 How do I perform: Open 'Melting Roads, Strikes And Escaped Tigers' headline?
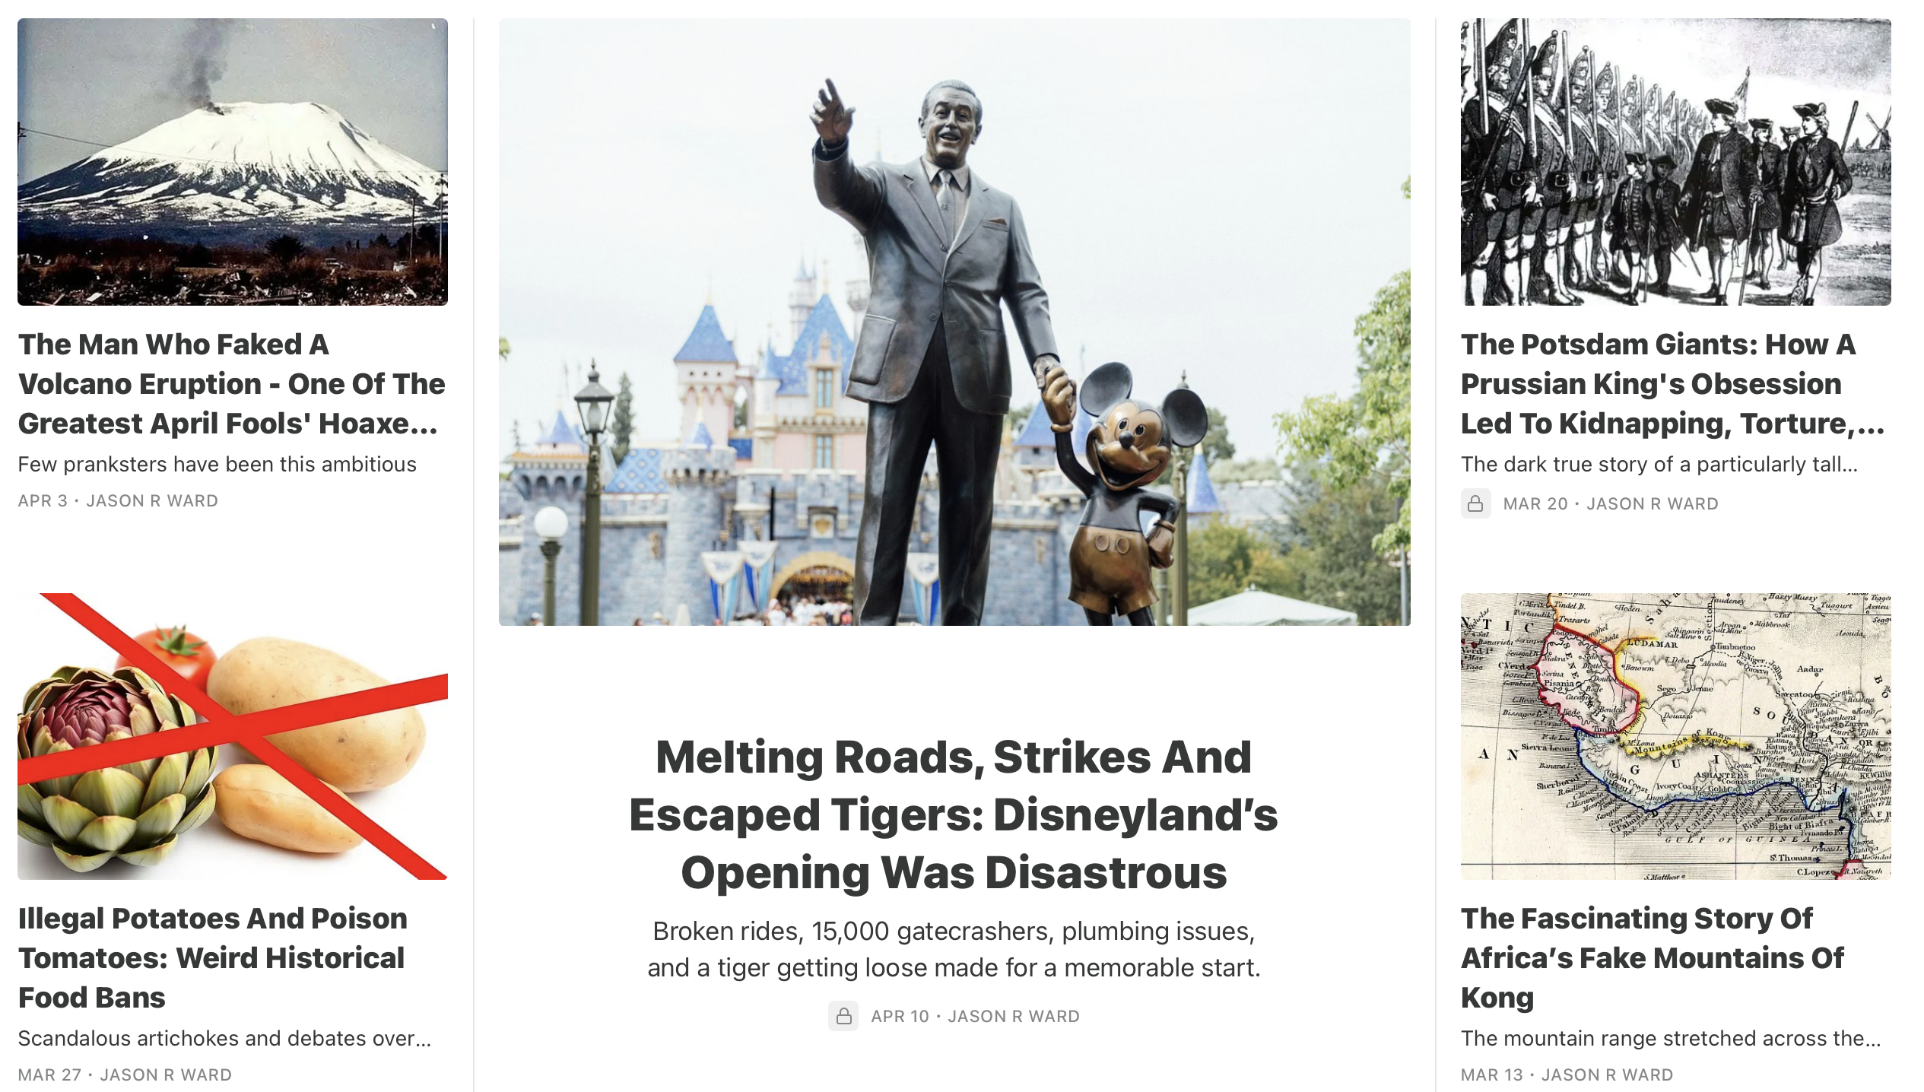[954, 814]
